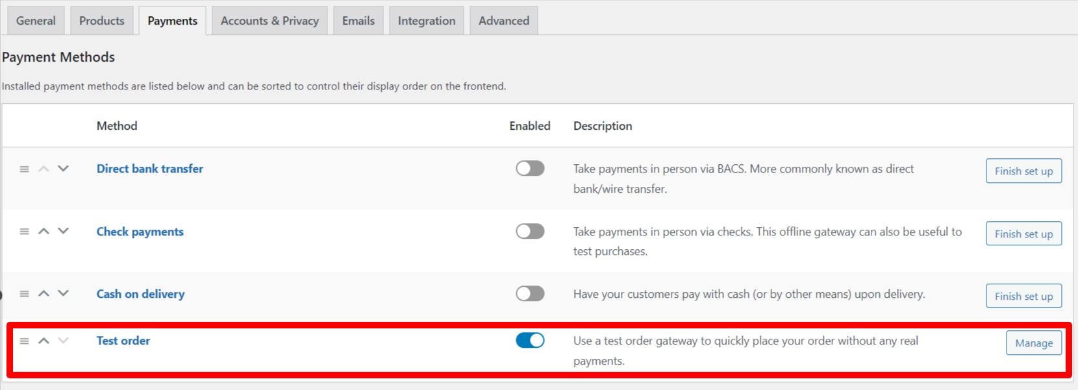
Task: Enable the Direct bank transfer payment method
Action: pos(530,168)
